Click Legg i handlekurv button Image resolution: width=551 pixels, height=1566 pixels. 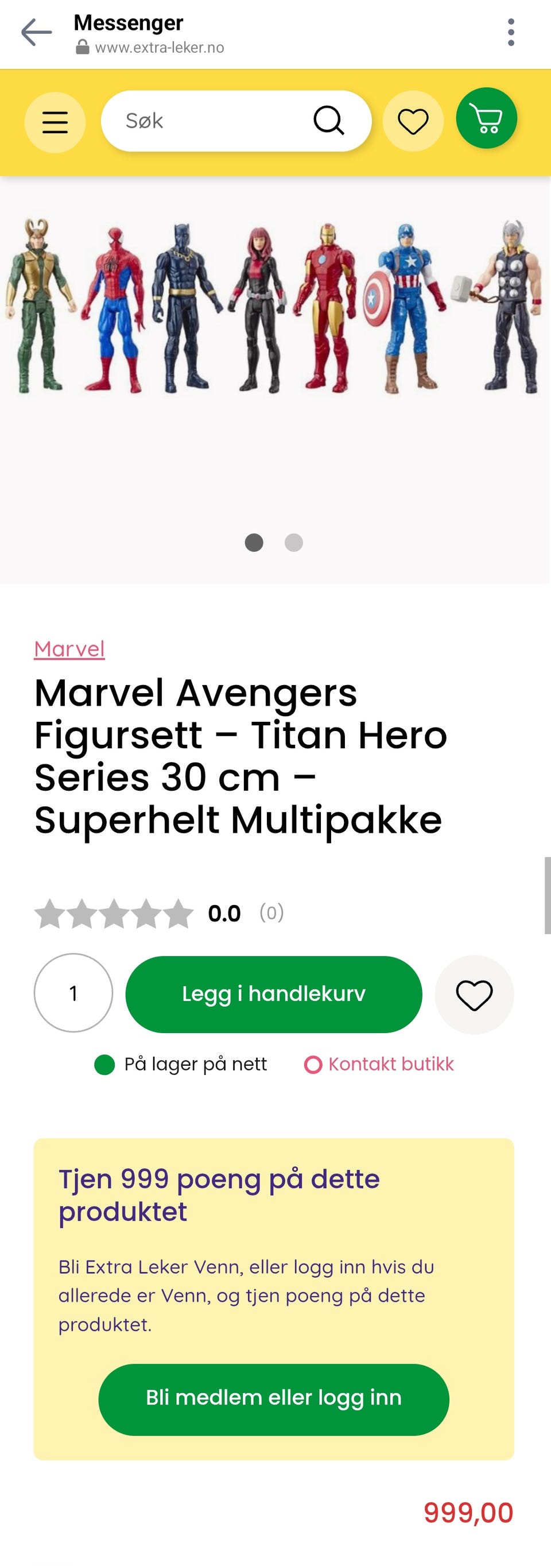pos(274,995)
